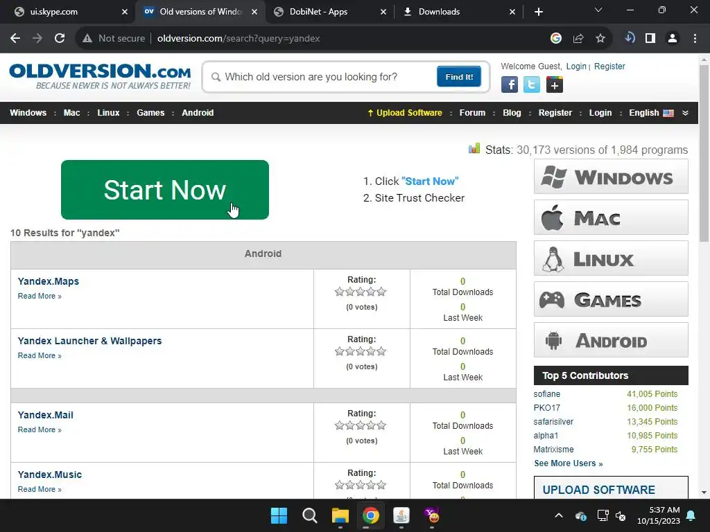The width and height of the screenshot is (710, 532).
Task: Click the notification bell icon
Action: [x=691, y=515]
